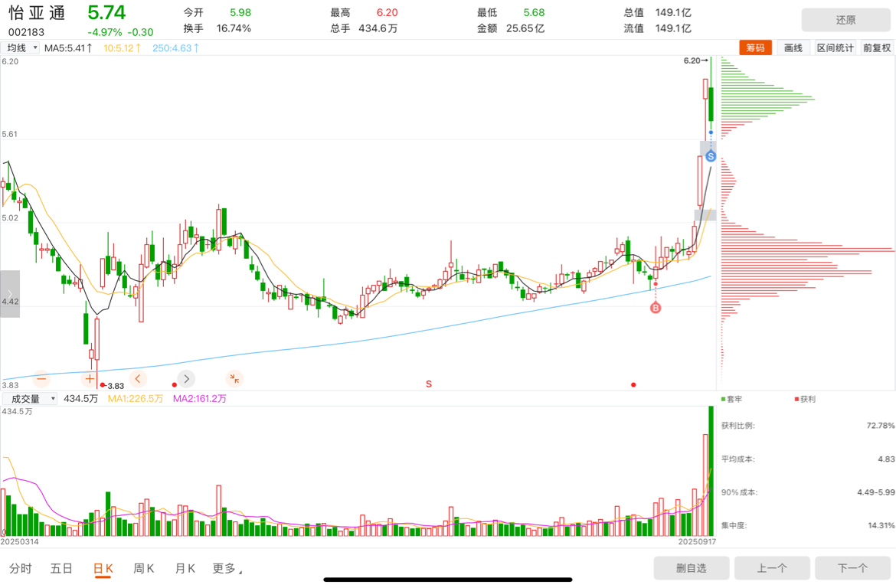
Task: Click the collapse arrows icon on chart
Action: [x=234, y=378]
